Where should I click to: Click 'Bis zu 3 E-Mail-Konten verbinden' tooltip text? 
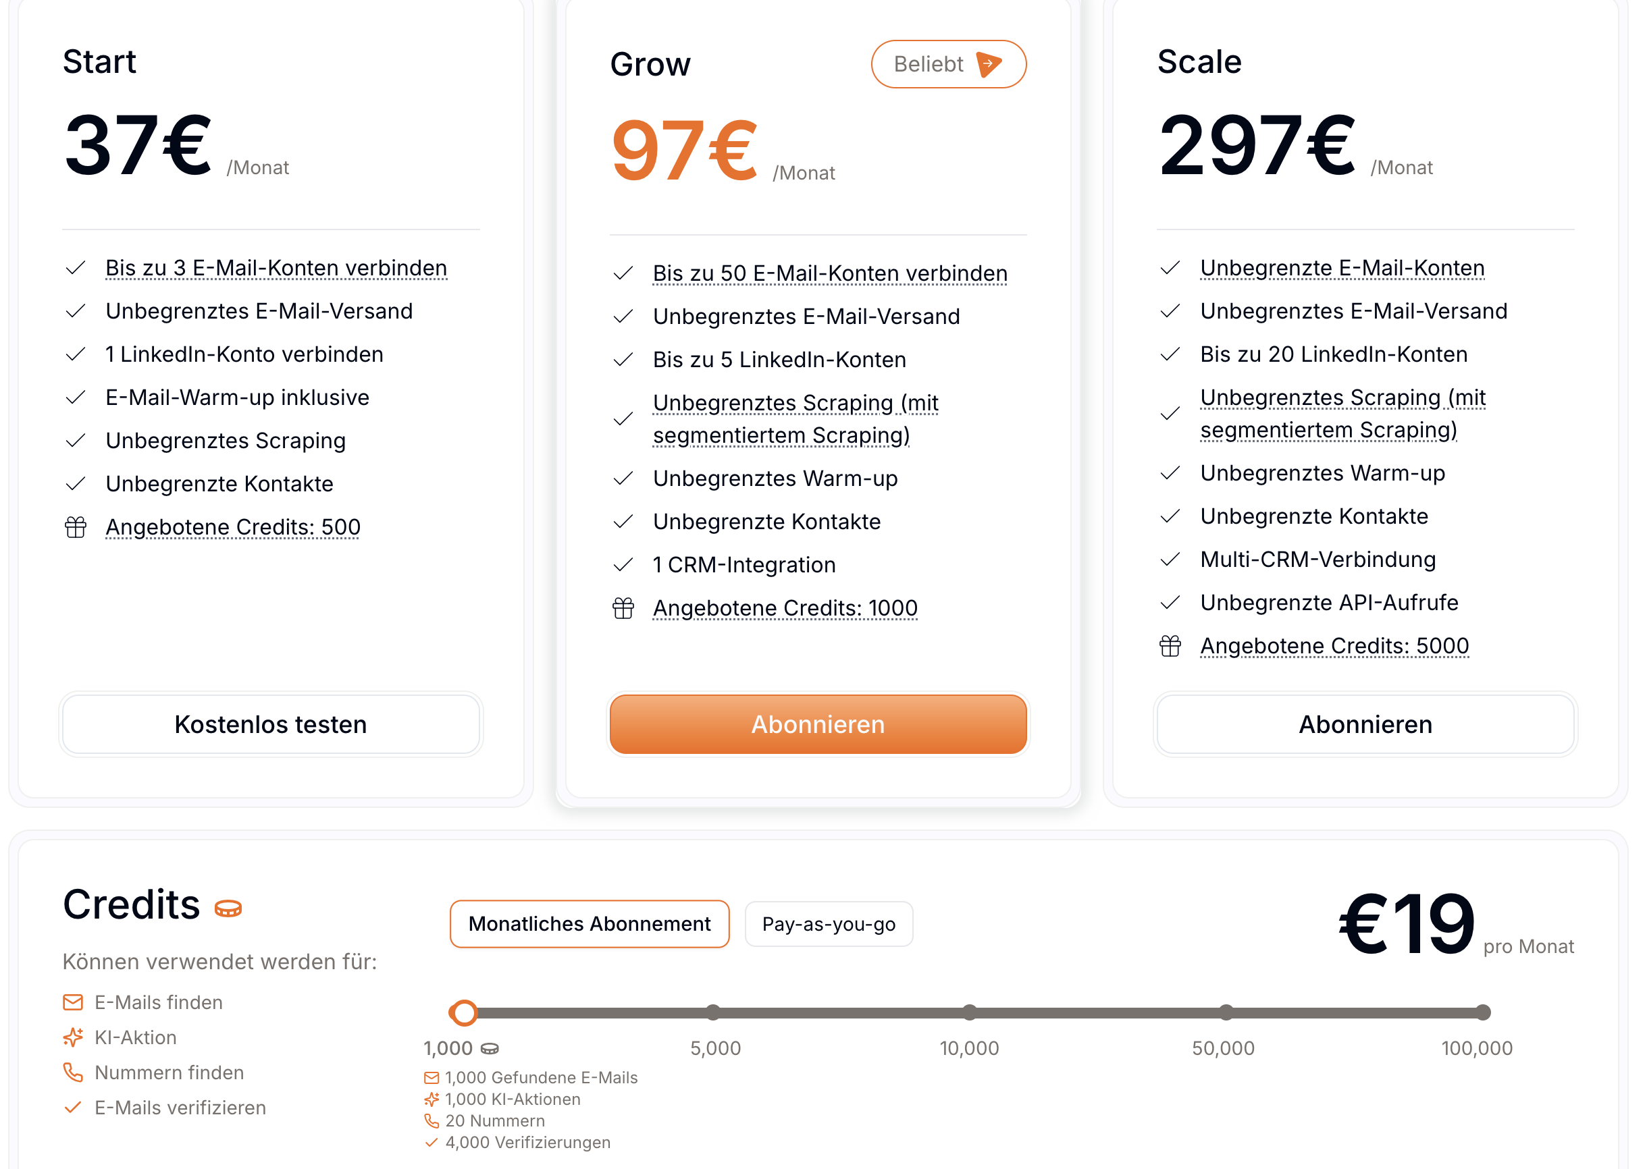click(x=276, y=269)
